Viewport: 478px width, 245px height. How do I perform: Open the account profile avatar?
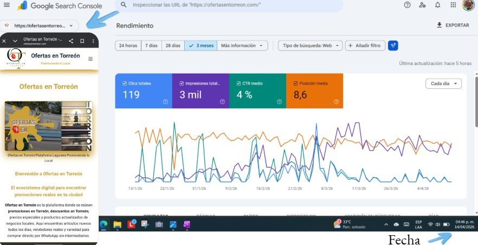(468, 5)
